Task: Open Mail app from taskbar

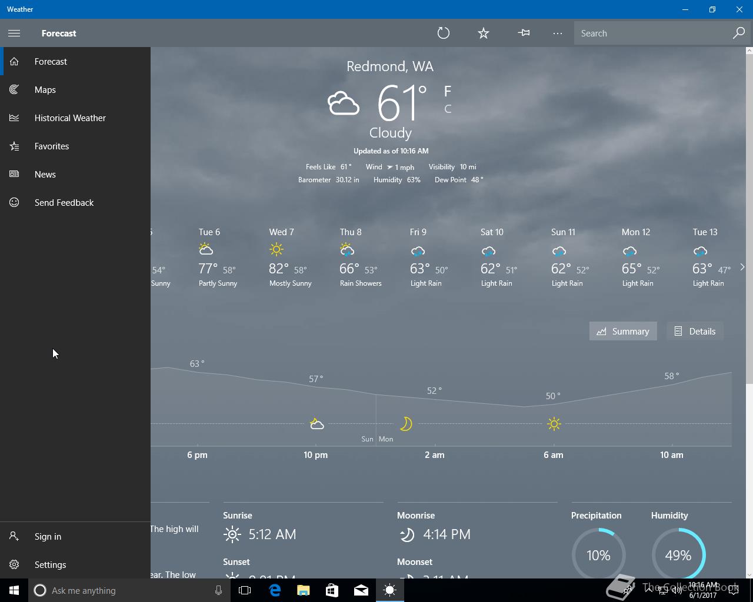Action: (361, 590)
